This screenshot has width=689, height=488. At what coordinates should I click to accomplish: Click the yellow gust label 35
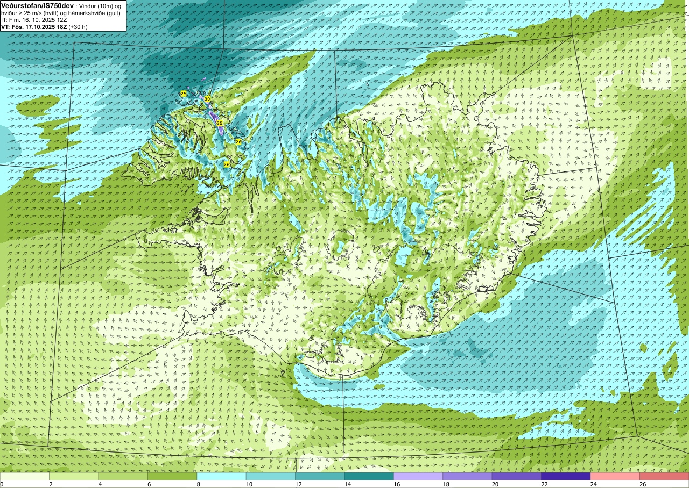(220, 123)
